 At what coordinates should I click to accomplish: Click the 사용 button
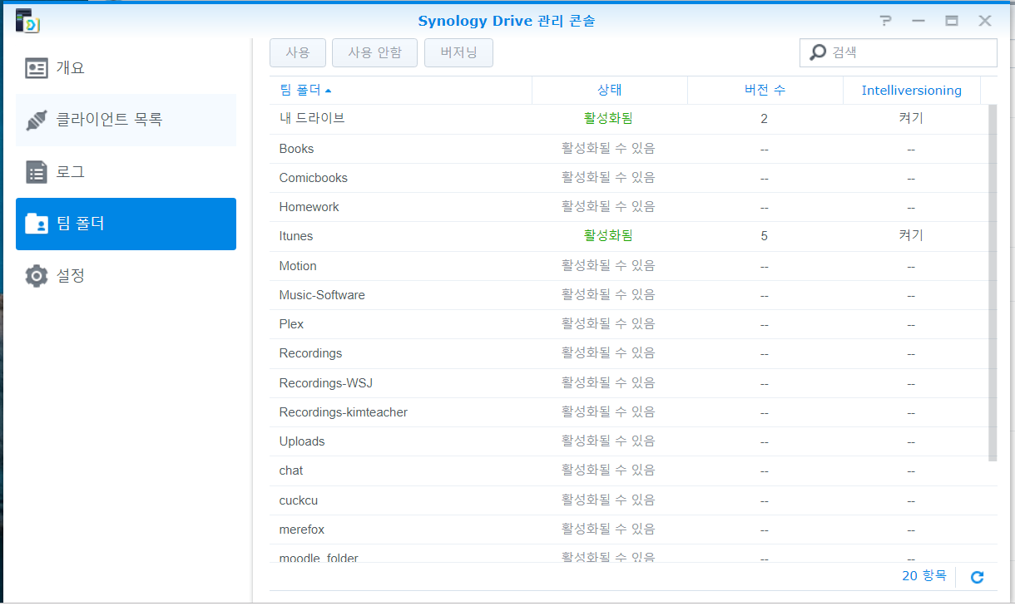pyautogui.click(x=298, y=52)
